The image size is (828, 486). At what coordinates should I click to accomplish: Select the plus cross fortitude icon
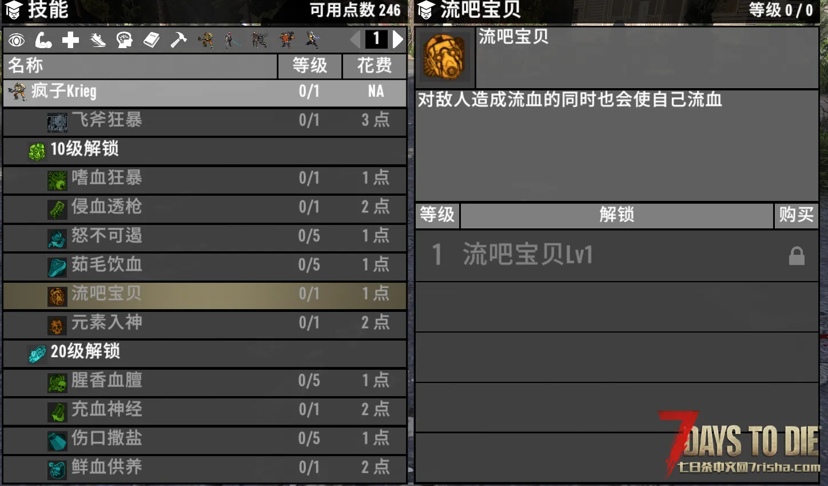tap(70, 40)
